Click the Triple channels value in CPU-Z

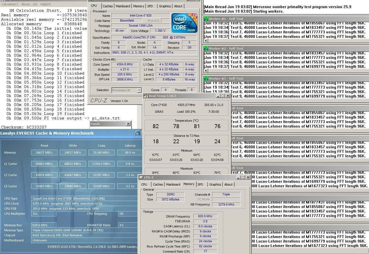(226, 194)
